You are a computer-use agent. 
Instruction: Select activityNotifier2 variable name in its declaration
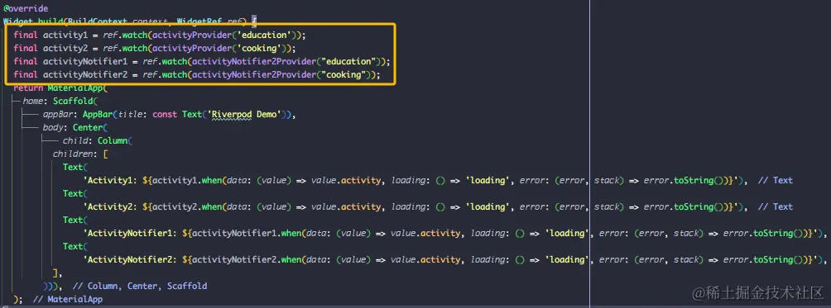click(85, 74)
